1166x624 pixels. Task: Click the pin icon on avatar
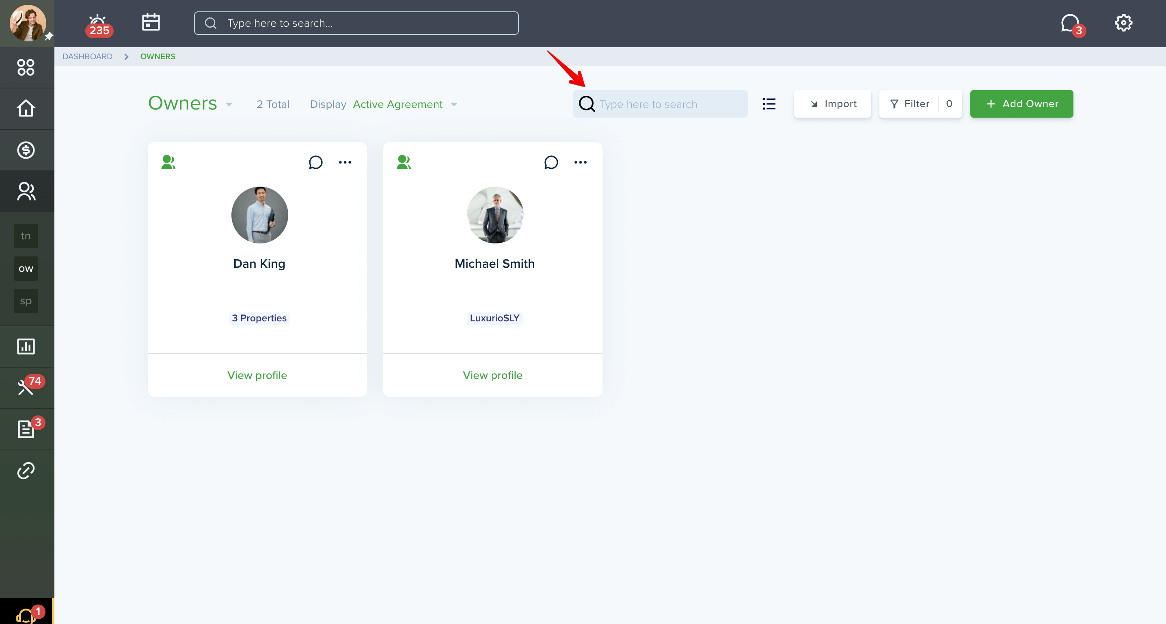(48, 36)
